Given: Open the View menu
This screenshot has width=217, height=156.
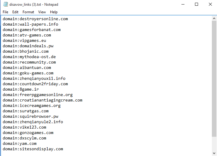Looking at the screenshot, I should tap(42, 12).
